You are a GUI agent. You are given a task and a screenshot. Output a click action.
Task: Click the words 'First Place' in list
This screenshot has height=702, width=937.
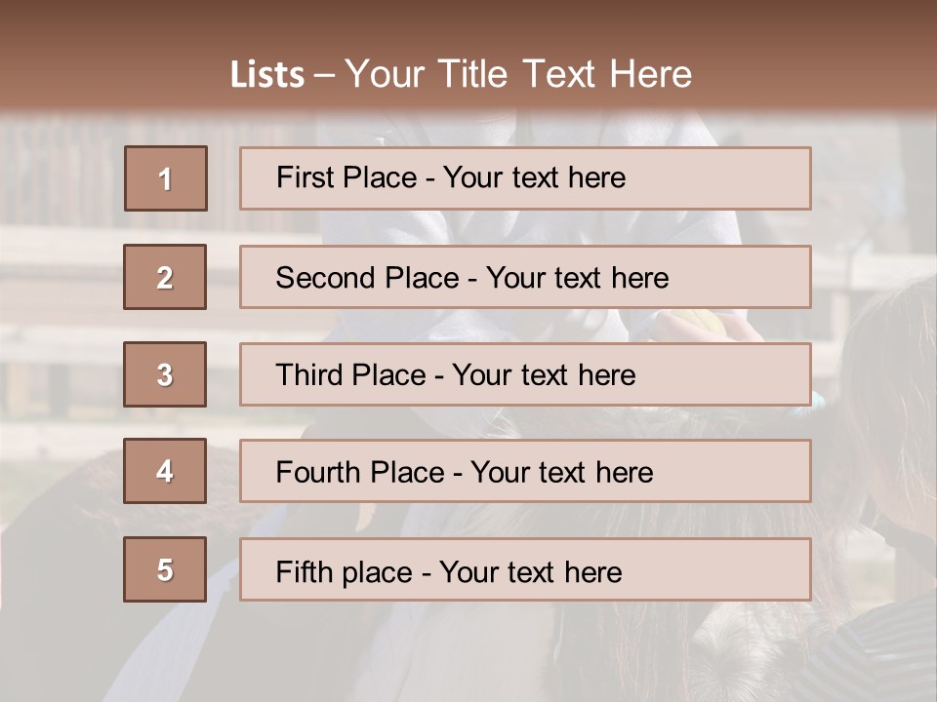[x=346, y=177]
